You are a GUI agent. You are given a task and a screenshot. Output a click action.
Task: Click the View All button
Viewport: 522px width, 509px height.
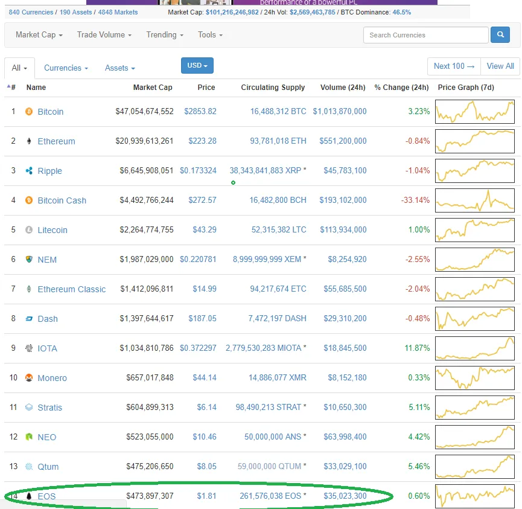500,66
